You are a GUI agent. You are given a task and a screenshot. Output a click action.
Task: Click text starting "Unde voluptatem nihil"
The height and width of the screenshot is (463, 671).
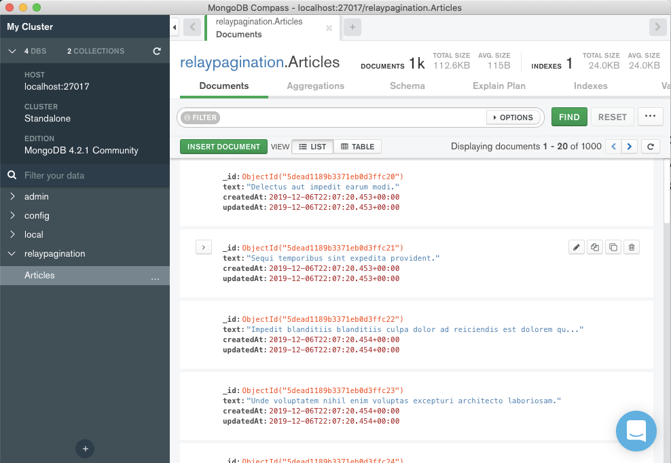click(404, 401)
